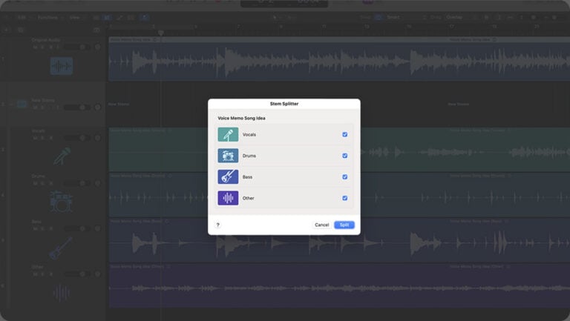The image size is (570, 321).
Task: Select the Original Audio track waveform icon
Action: [61, 66]
